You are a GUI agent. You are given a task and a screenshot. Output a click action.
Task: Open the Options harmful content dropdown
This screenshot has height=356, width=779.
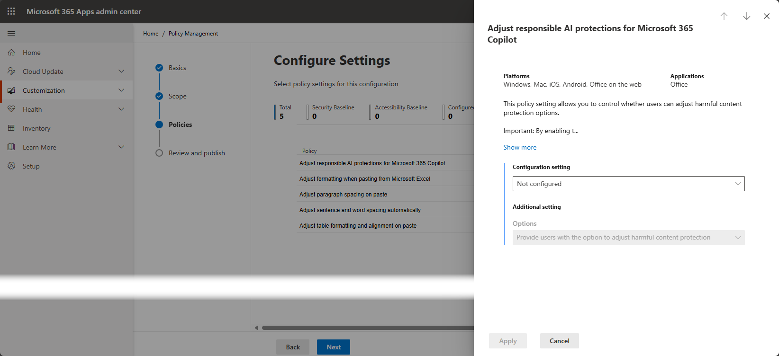coord(628,238)
